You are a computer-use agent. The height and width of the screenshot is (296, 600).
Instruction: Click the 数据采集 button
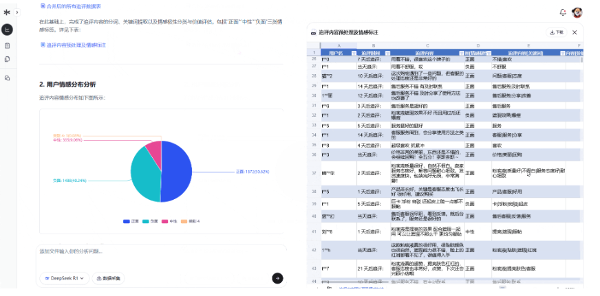coord(108,278)
